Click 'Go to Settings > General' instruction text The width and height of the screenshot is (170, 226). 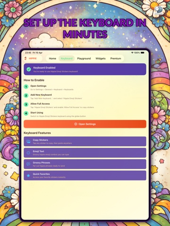click(52, 89)
